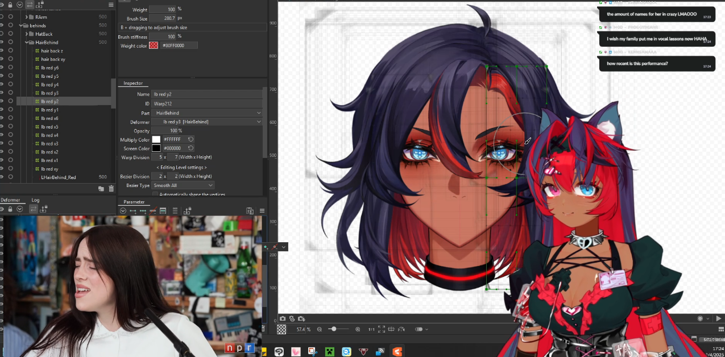Image resolution: width=725 pixels, height=357 pixels.
Task: Toggle lock circle for LHairBehind_Red
Action: [x=10, y=177]
